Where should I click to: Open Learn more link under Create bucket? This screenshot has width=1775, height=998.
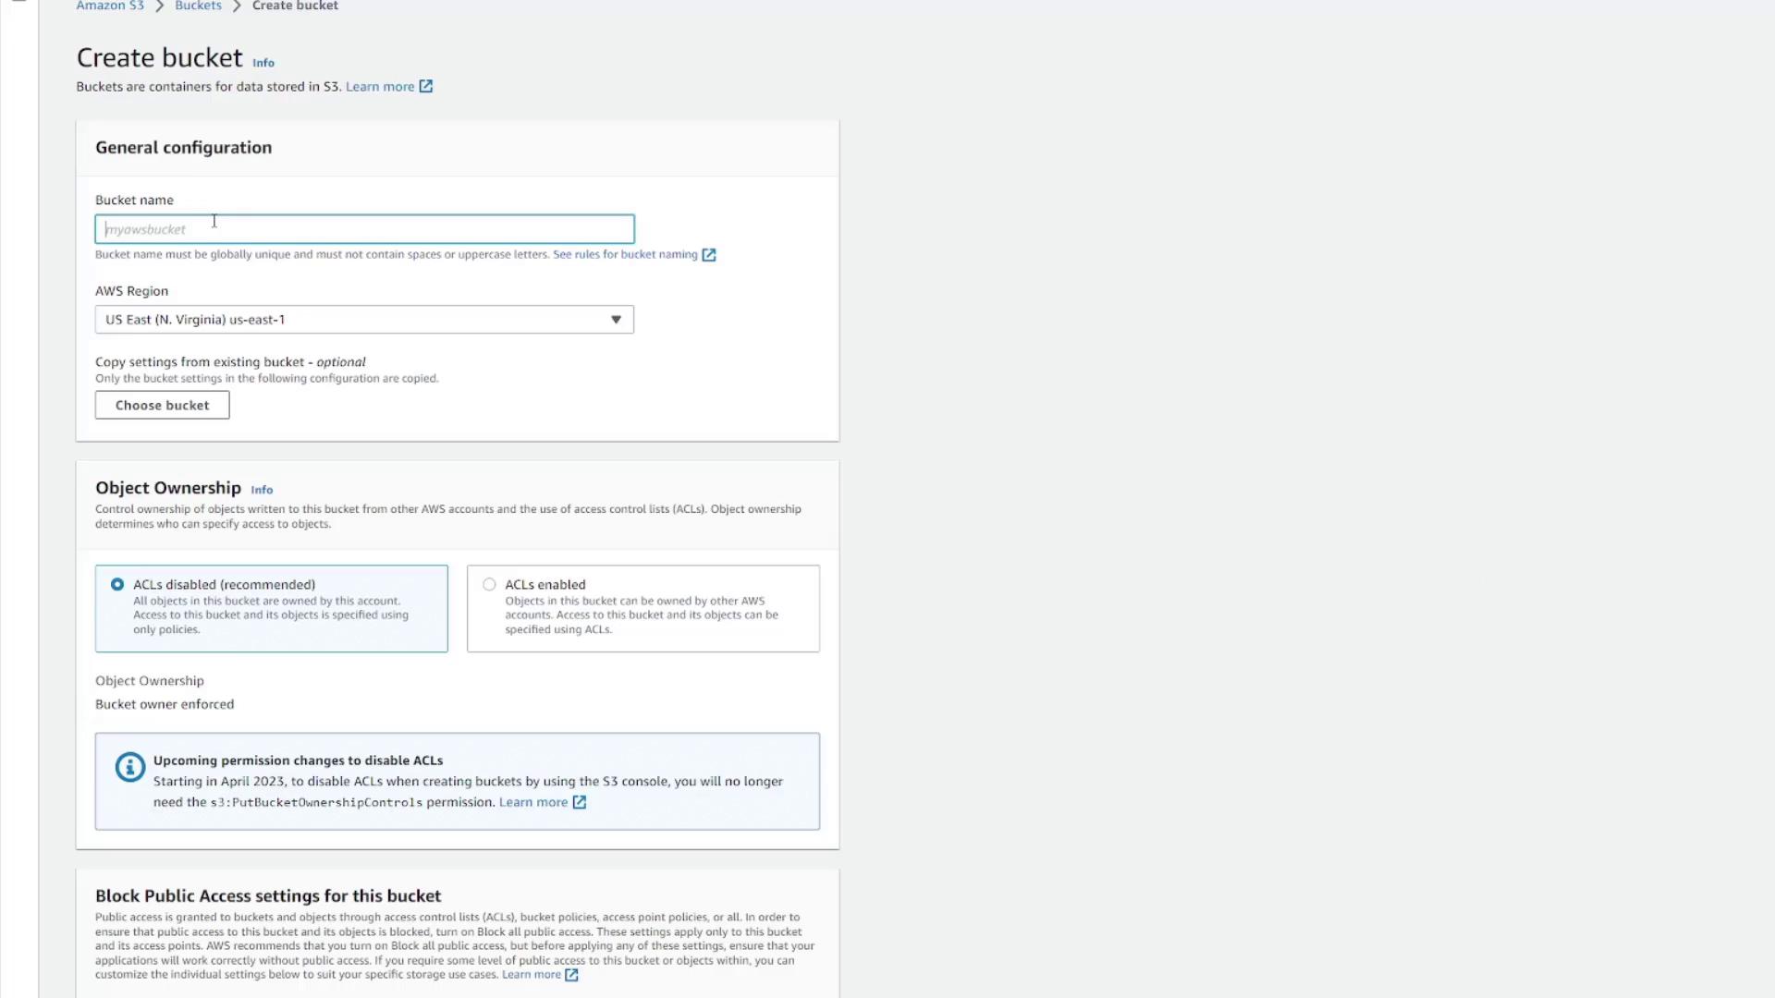tap(380, 87)
